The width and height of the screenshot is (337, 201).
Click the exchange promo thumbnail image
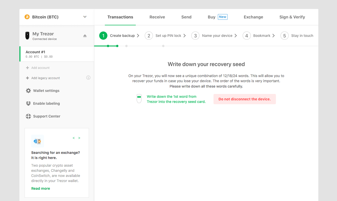point(38,141)
